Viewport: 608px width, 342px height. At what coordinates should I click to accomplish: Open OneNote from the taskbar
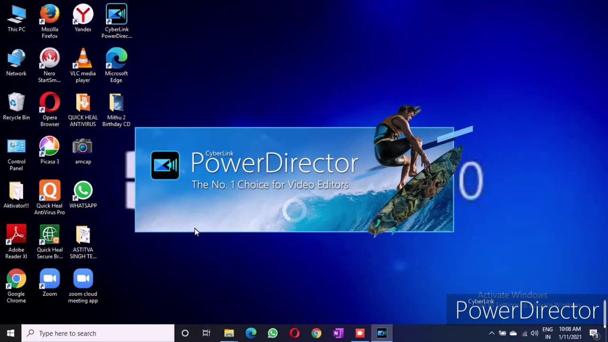tap(338, 333)
